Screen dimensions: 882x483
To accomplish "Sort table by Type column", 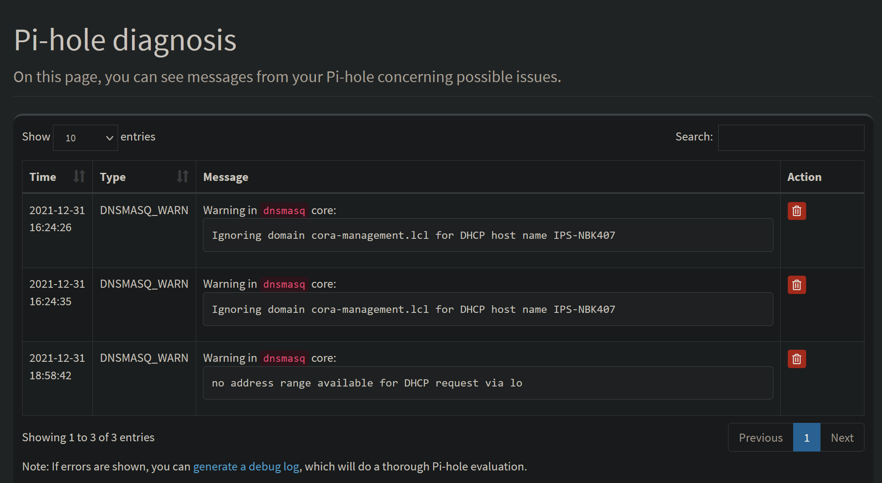I will 144,177.
